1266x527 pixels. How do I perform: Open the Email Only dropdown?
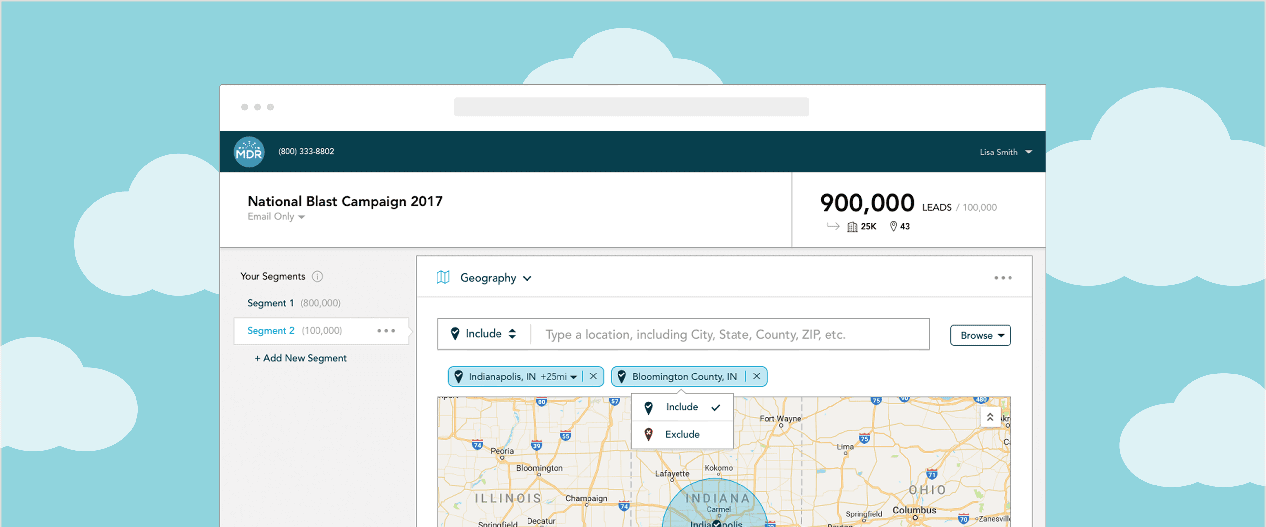point(276,217)
